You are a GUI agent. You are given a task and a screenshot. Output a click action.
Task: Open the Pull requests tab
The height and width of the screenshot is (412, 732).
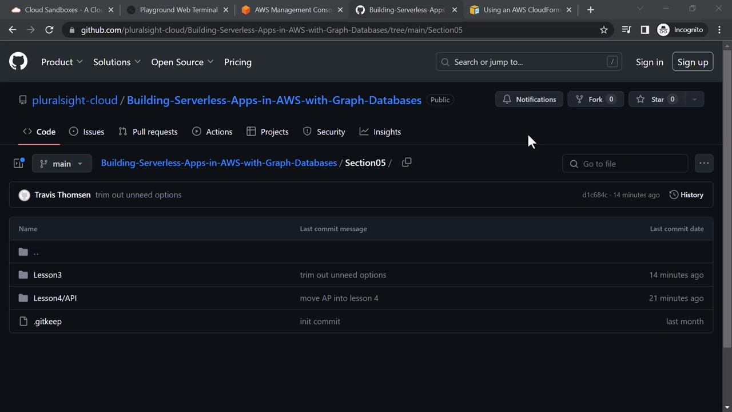click(x=148, y=132)
